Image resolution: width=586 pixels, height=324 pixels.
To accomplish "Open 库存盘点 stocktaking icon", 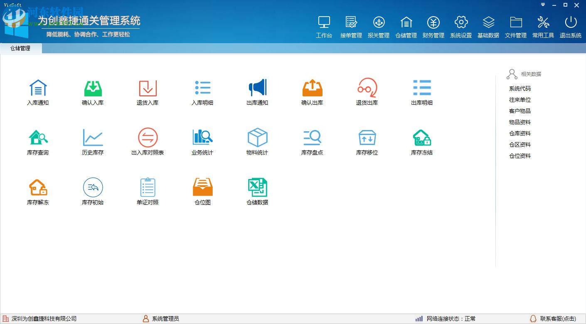I will click(312, 137).
